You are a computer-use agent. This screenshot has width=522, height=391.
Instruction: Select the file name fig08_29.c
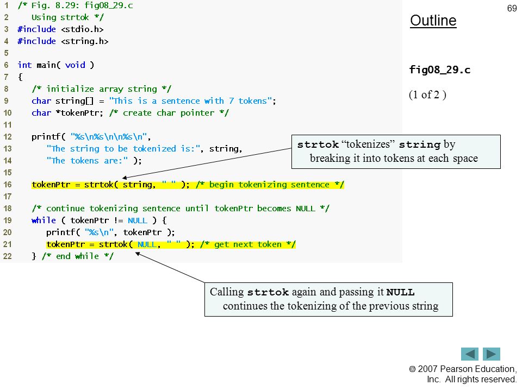tap(439, 70)
